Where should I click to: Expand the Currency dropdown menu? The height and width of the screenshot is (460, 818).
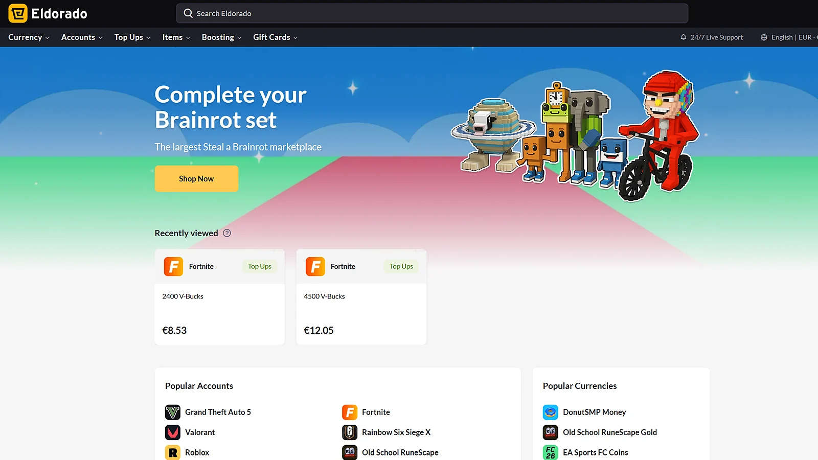(29, 37)
